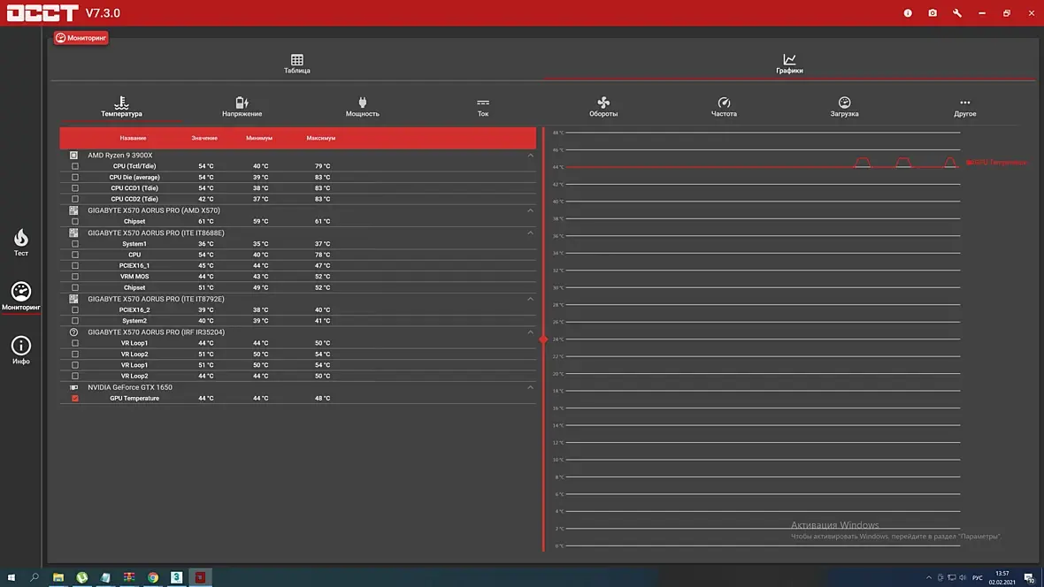
Task: Collapse the ITE IT8688E sensor group
Action: click(531, 233)
